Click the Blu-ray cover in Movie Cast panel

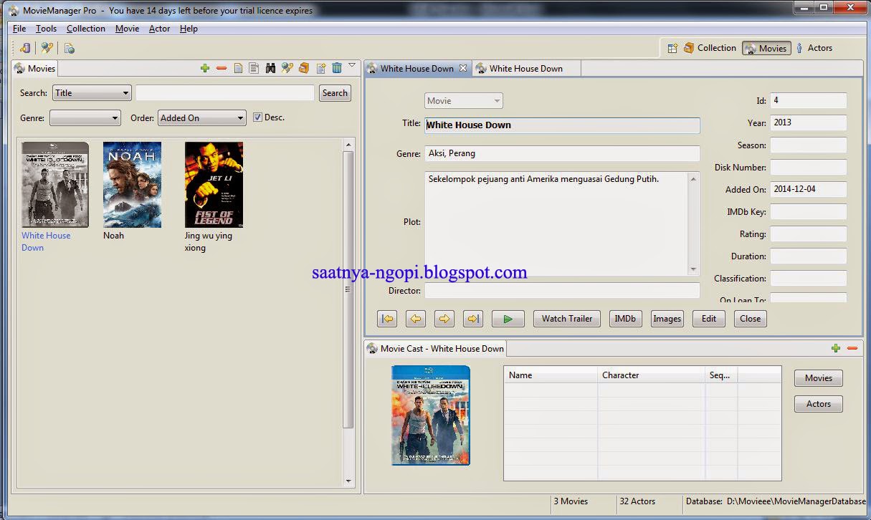click(431, 415)
